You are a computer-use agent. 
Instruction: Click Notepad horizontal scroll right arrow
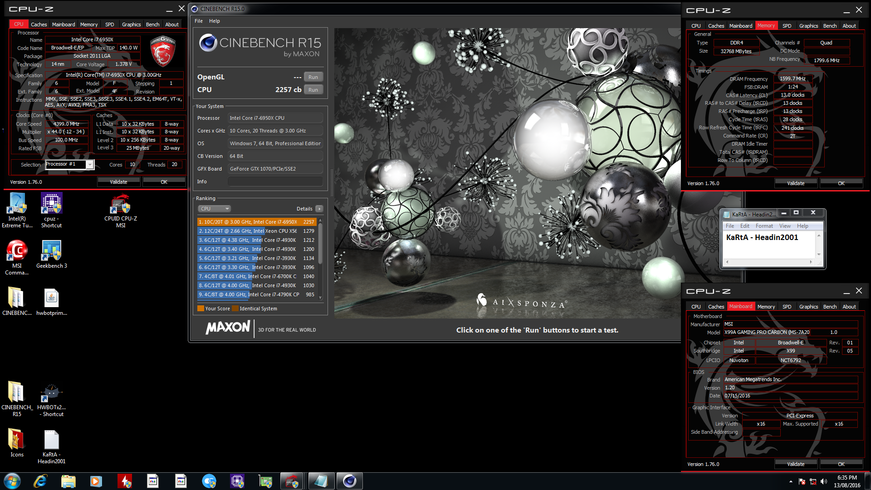[811, 262]
